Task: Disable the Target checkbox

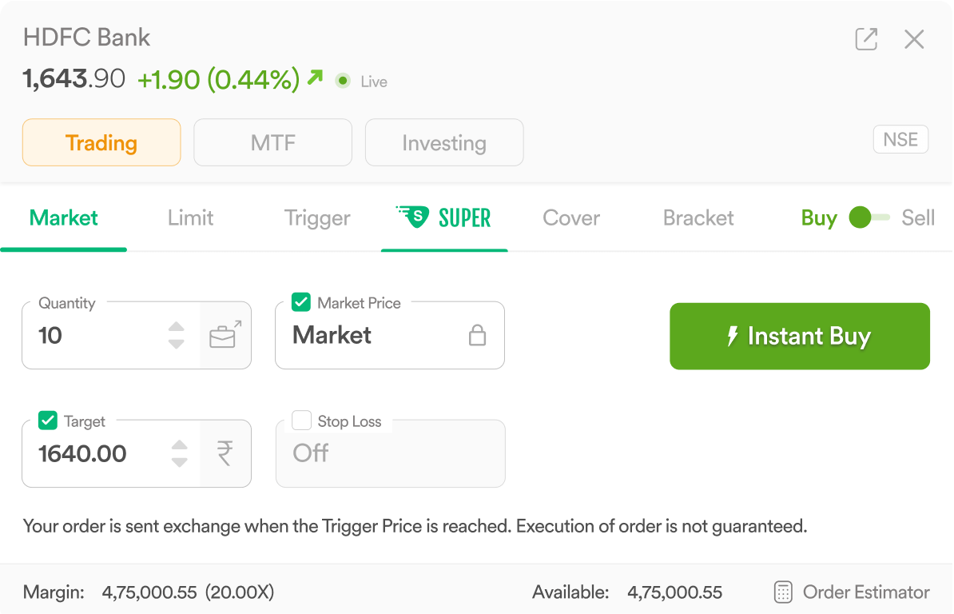Action: click(x=48, y=421)
